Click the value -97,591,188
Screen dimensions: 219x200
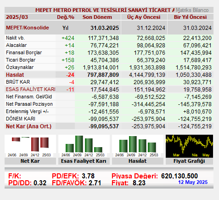point(104,104)
